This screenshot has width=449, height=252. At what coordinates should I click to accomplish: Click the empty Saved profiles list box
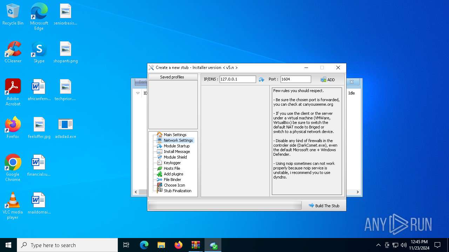(x=173, y=105)
